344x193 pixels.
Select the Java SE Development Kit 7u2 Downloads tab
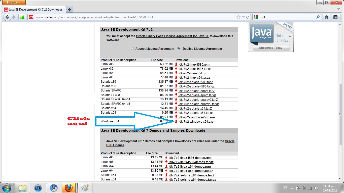pos(35,10)
